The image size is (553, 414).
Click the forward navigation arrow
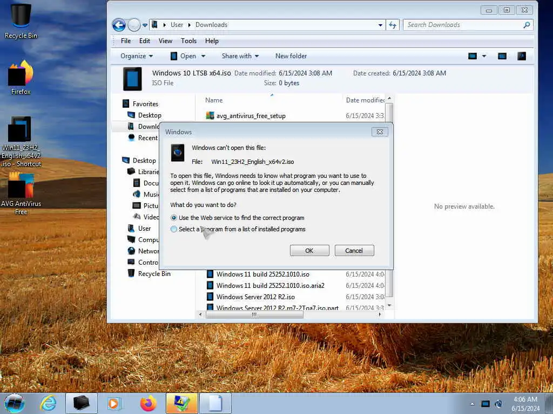[x=134, y=25]
